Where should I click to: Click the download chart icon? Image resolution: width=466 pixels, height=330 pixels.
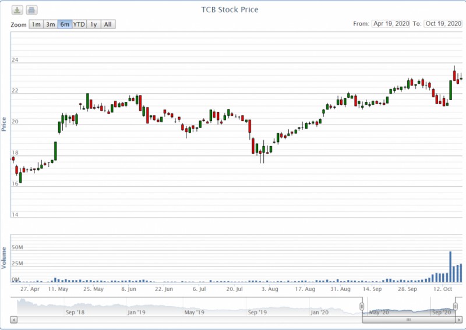(x=18, y=10)
